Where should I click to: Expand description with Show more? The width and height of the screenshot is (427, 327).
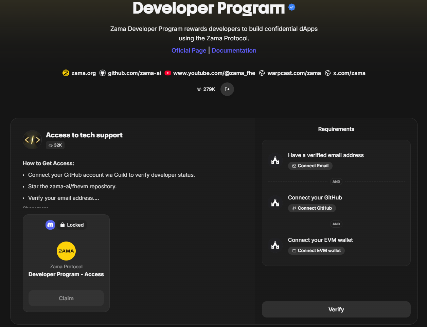click(x=36, y=207)
